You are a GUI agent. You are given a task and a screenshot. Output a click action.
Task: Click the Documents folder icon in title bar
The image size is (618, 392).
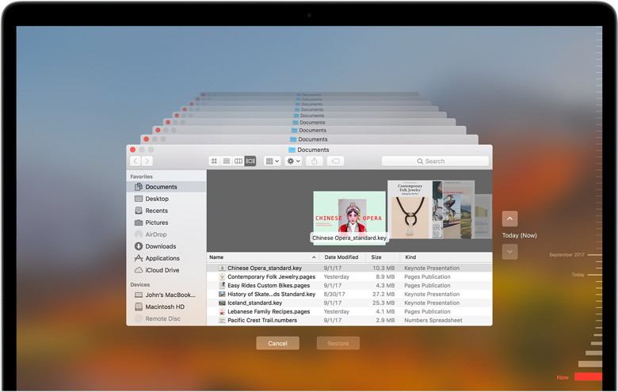[x=292, y=150]
